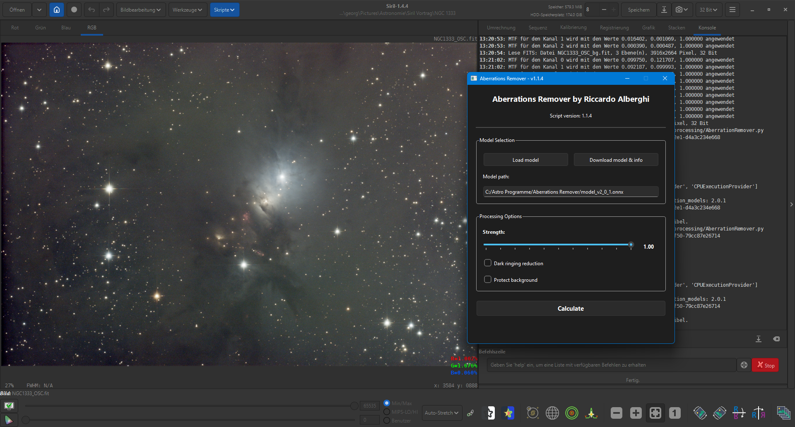Open the 32 Bit depth dropdown
The width and height of the screenshot is (795, 427).
[708, 10]
